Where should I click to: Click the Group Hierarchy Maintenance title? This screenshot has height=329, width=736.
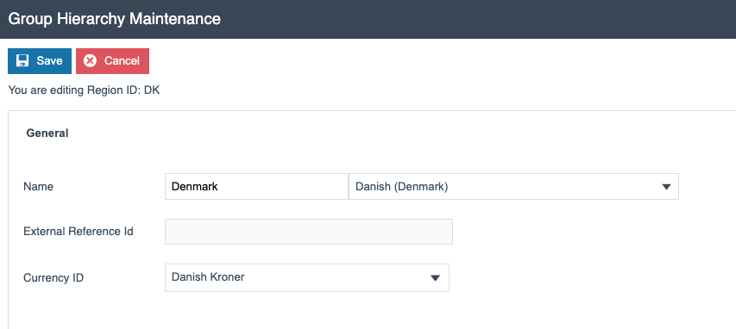click(x=115, y=19)
